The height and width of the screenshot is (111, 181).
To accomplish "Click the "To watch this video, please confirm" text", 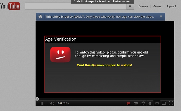I will coord(111,54).
